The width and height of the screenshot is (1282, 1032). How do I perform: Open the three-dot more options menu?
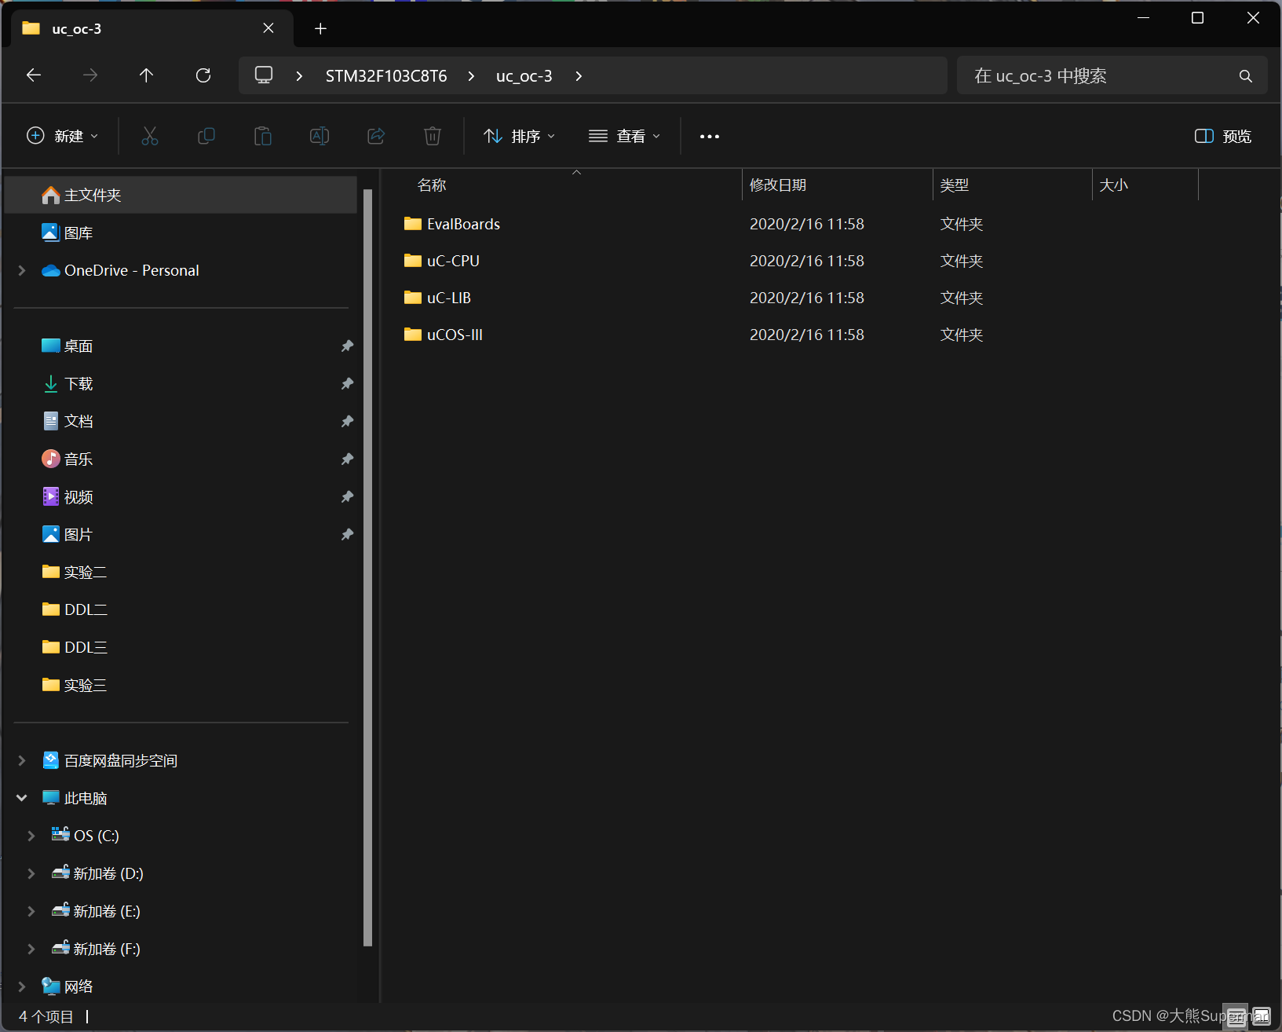click(x=710, y=136)
